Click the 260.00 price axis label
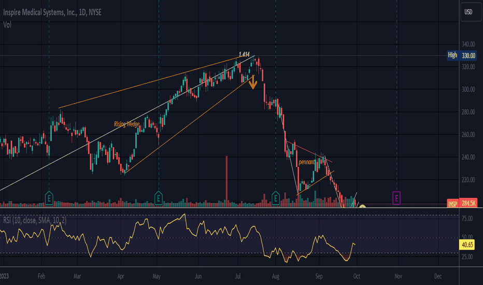This screenshot has width=483, height=285. pyautogui.click(x=468, y=135)
